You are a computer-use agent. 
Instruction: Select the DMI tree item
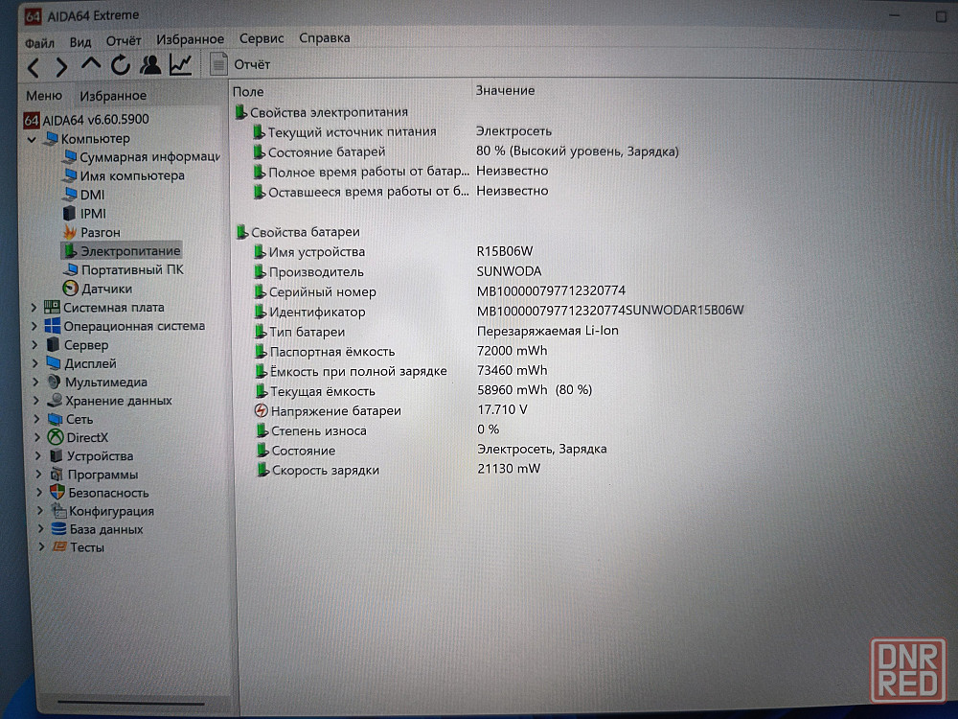83,195
